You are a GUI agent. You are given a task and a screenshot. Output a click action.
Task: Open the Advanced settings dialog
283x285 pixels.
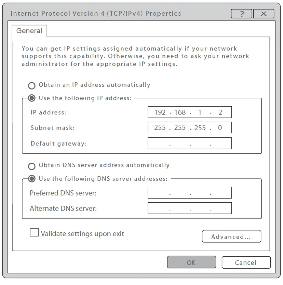[x=231, y=236]
